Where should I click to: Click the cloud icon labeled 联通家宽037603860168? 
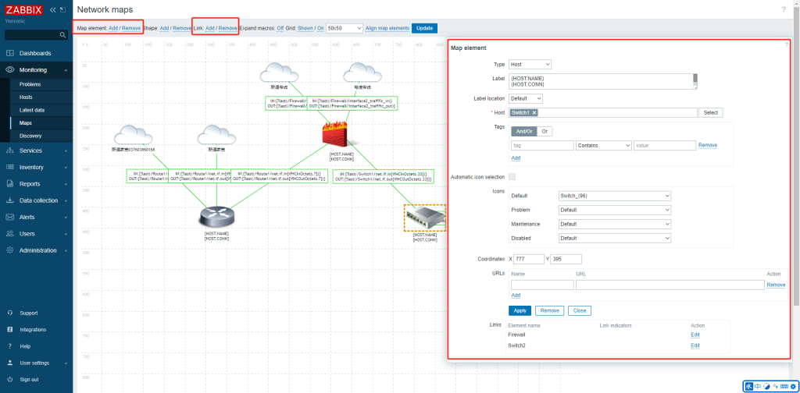133,134
